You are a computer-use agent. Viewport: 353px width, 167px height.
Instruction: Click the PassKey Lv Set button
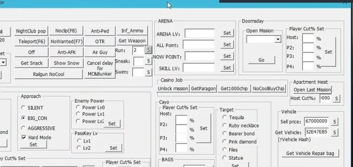click(114, 148)
